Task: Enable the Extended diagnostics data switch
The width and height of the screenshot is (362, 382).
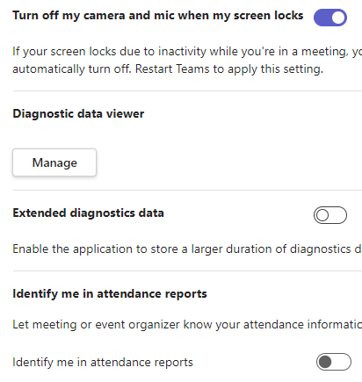Action: pyautogui.click(x=330, y=215)
